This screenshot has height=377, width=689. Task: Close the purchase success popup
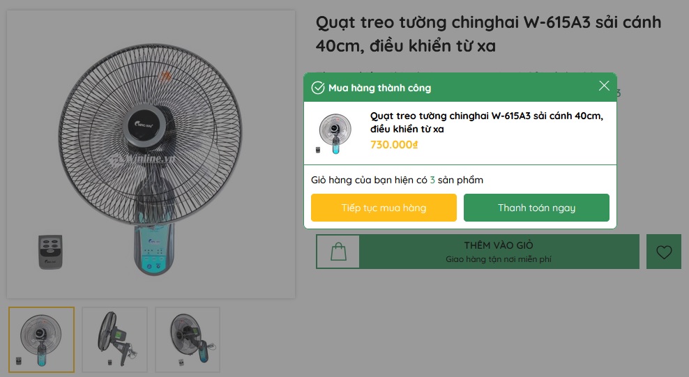tap(604, 86)
